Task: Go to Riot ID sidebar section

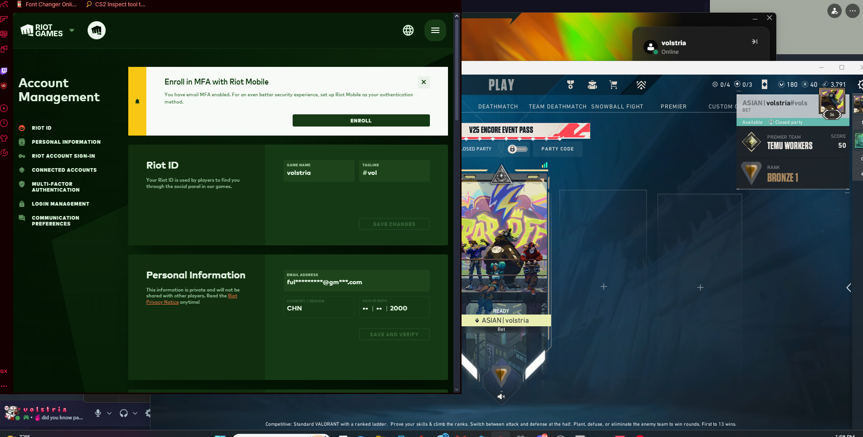Action: click(35, 128)
